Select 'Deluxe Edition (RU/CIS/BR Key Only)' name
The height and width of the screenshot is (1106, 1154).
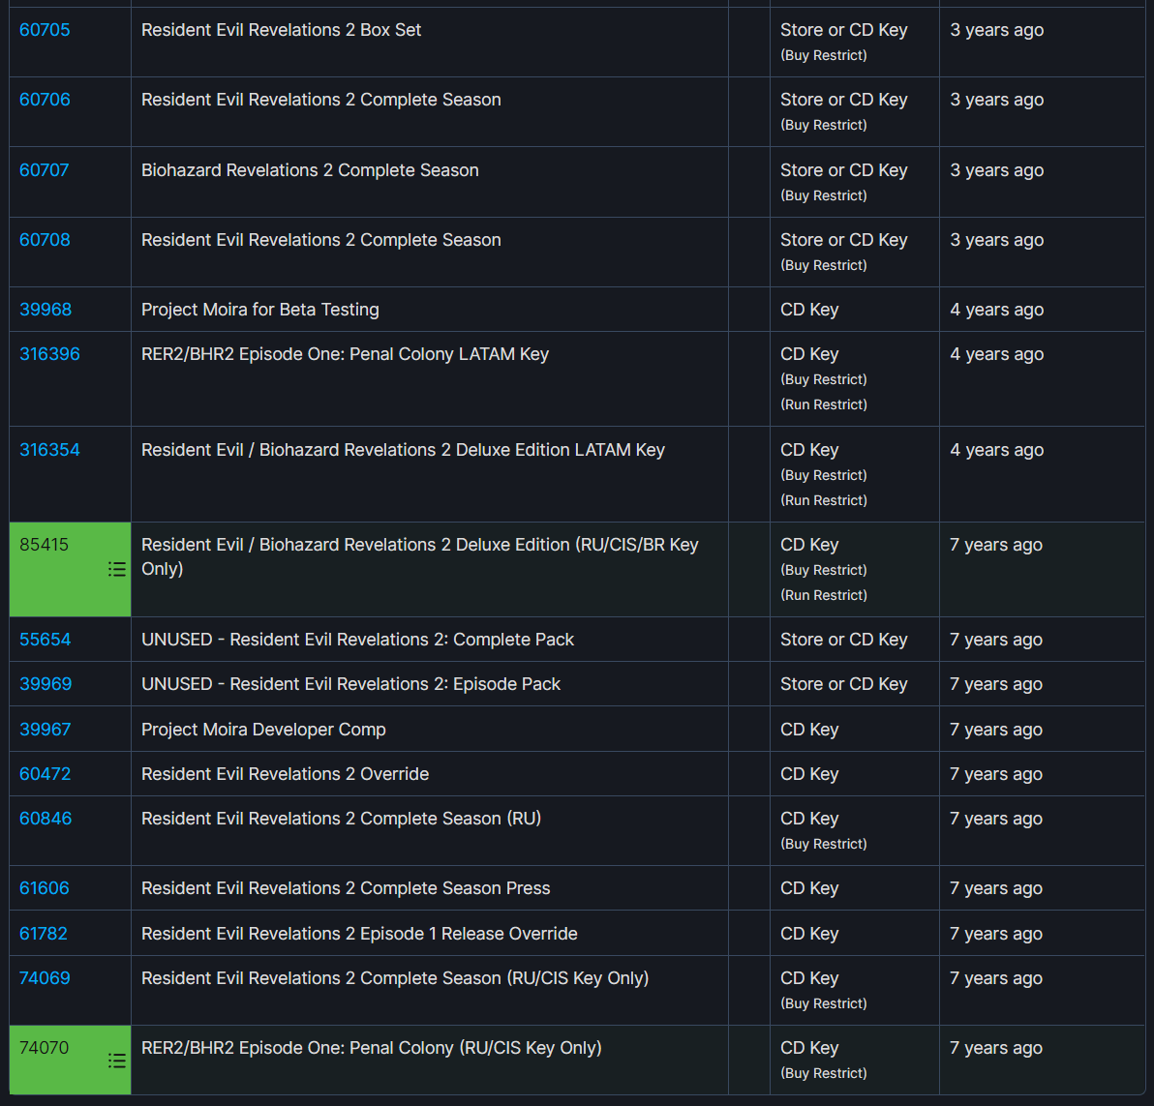tap(419, 556)
